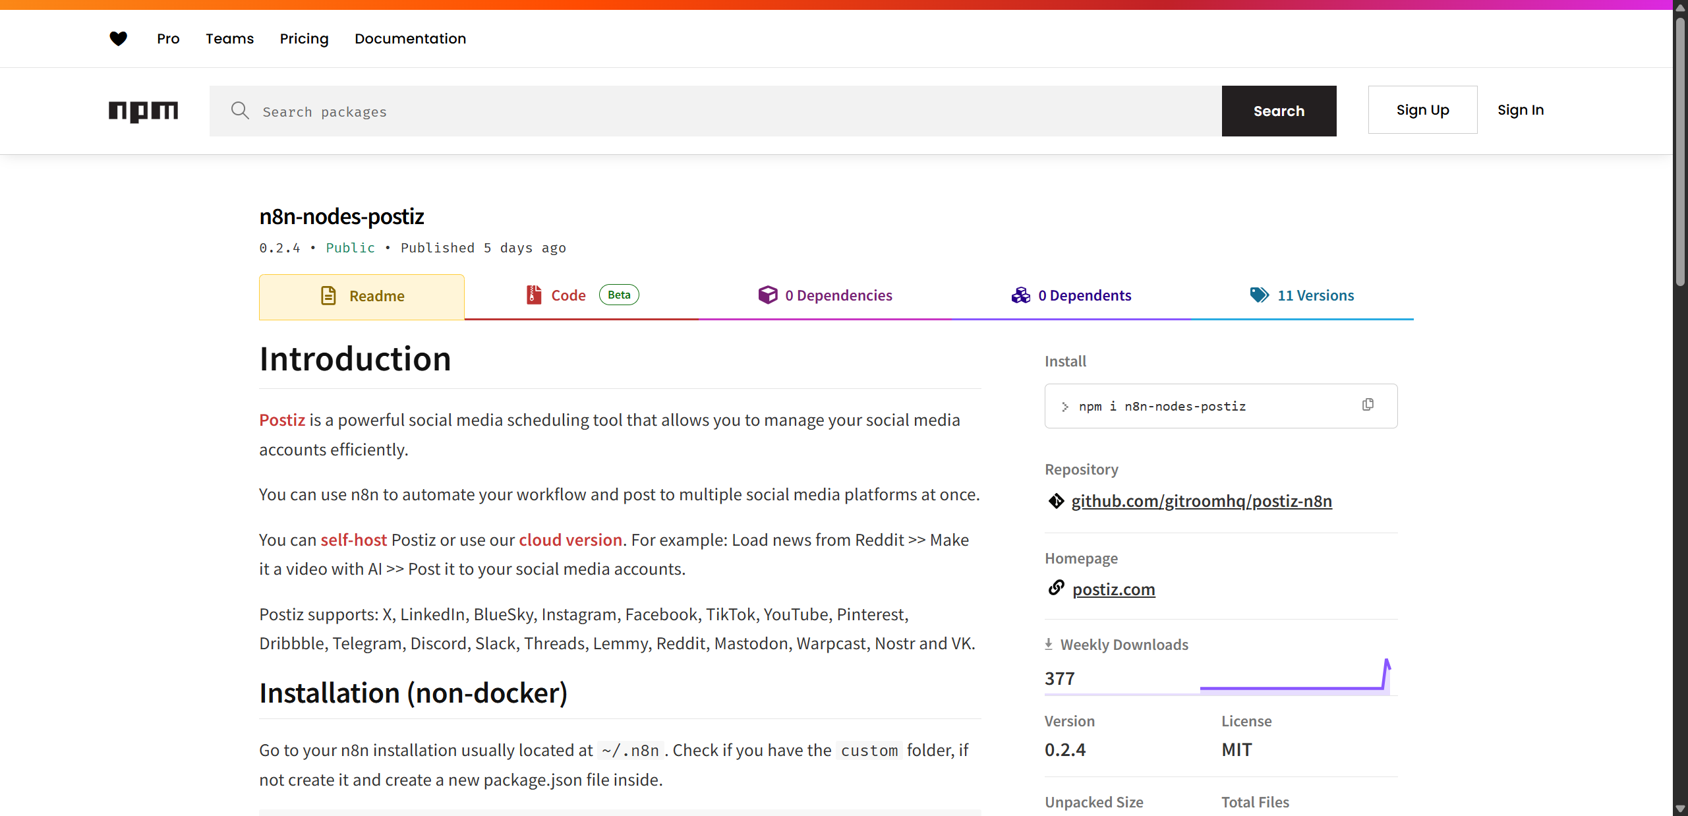
Task: Click the Sign Up button
Action: 1422,110
